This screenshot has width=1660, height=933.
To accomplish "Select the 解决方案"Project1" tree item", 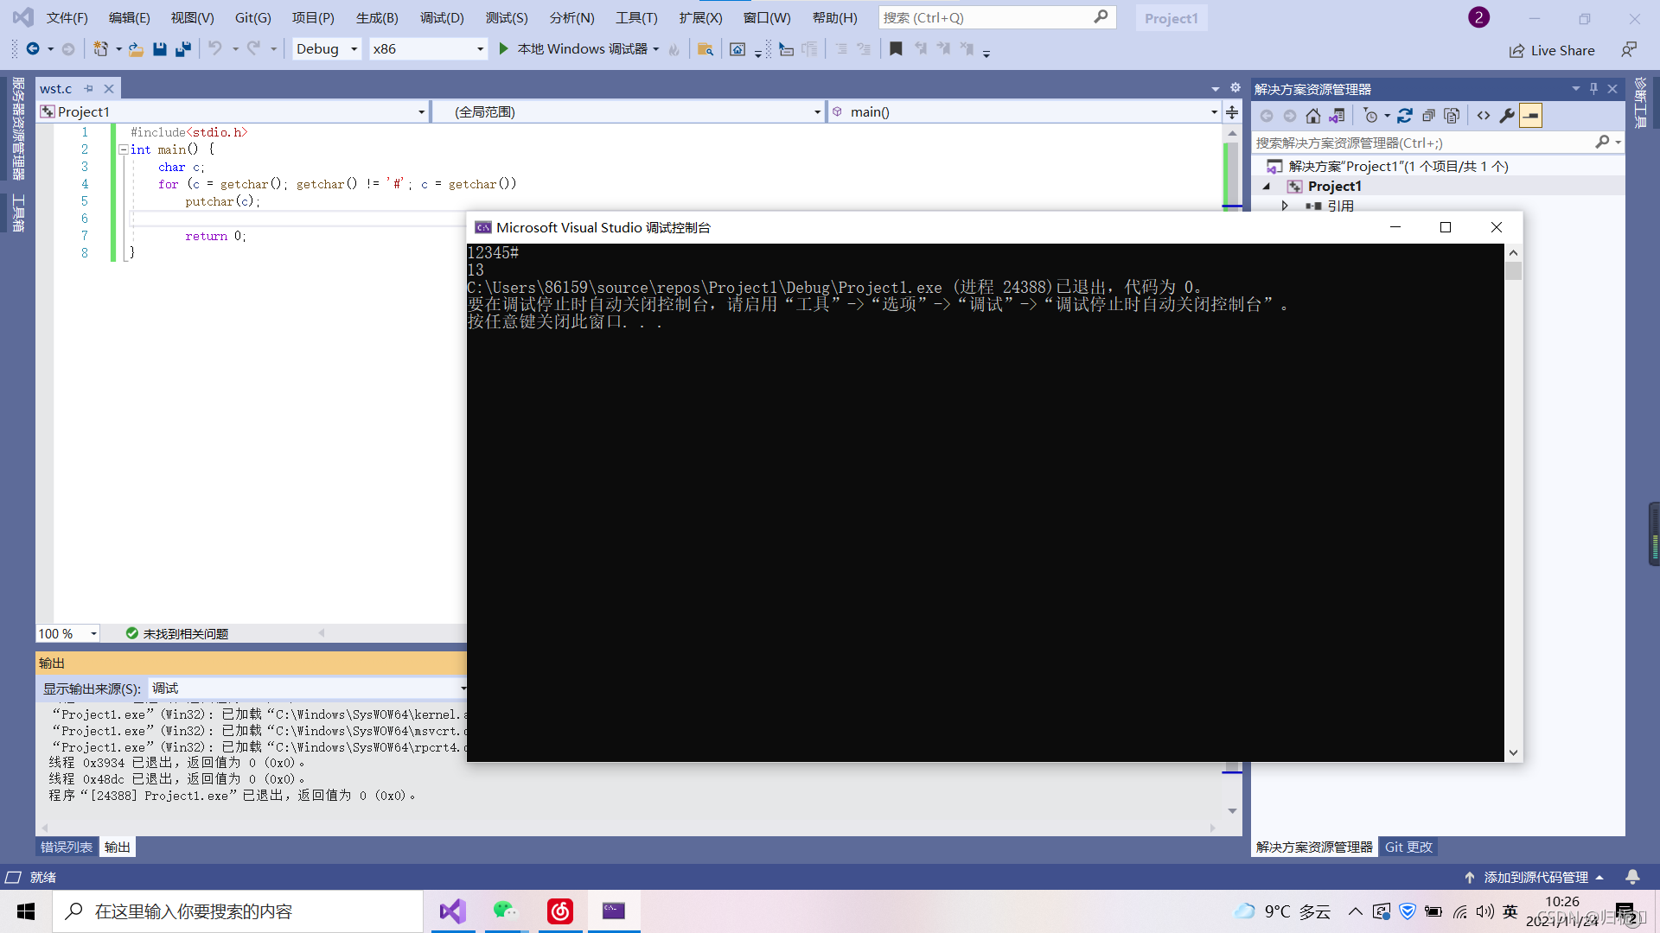I will point(1397,167).
